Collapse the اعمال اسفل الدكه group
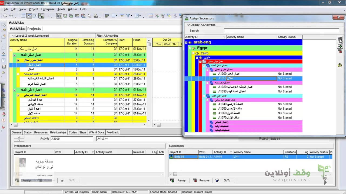 click(15, 55)
